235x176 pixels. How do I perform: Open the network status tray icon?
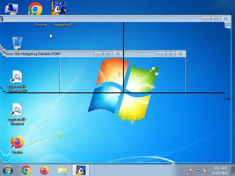coord(198,170)
